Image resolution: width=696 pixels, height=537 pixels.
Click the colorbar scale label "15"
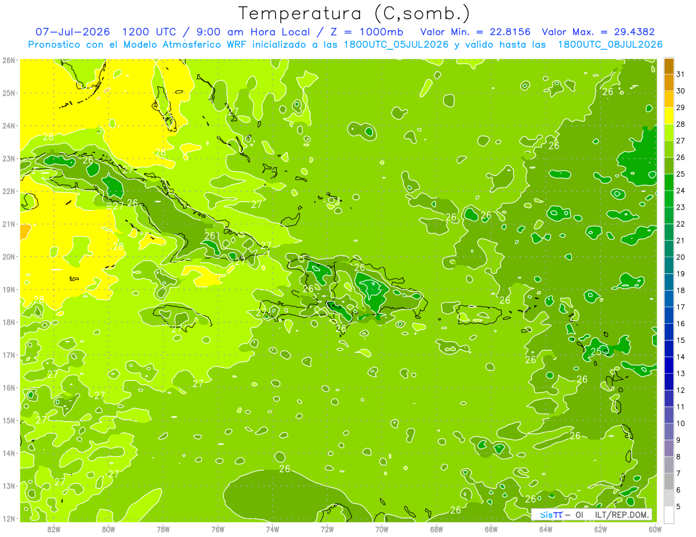coord(680,340)
